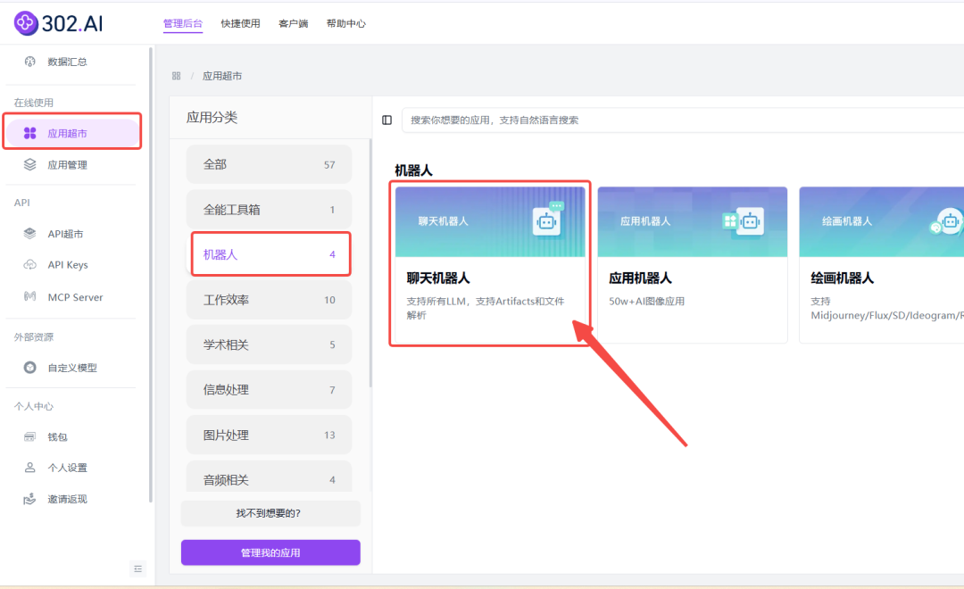
Task: Open the 绘画机器人 app card title
Action: [843, 278]
